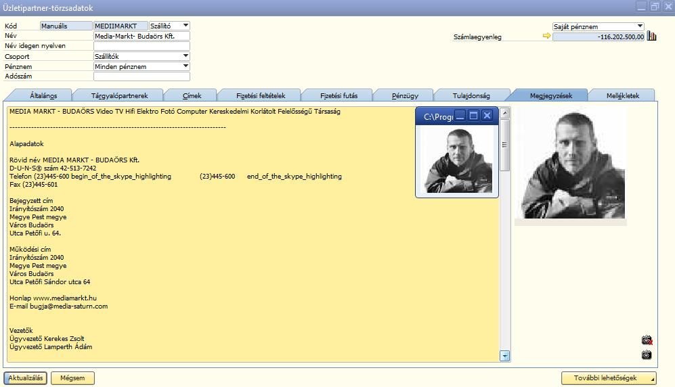Click the Mégsem button
Viewport: 675px width, 387px height.
[x=72, y=378]
